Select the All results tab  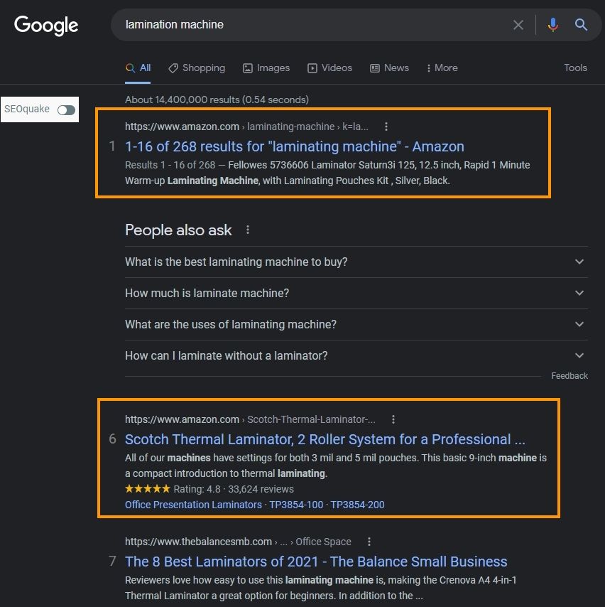pyautogui.click(x=138, y=68)
